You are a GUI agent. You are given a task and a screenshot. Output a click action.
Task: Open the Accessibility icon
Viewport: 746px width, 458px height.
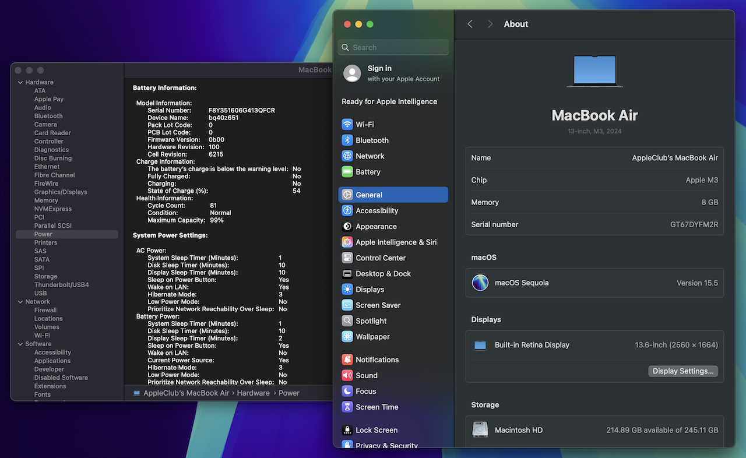(347, 210)
